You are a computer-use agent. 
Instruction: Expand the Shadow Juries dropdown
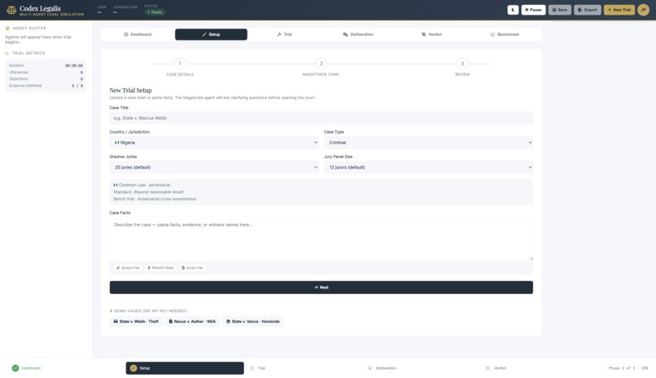click(x=214, y=168)
